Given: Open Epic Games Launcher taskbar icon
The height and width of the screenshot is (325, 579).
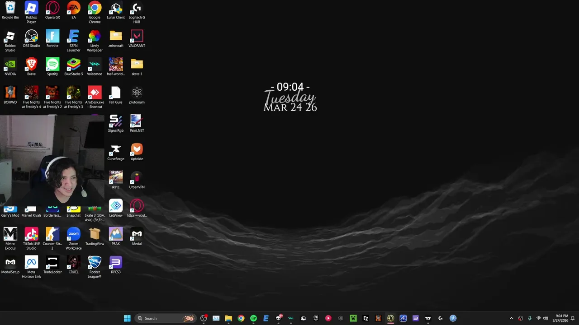Looking at the screenshot, I should (316, 318).
